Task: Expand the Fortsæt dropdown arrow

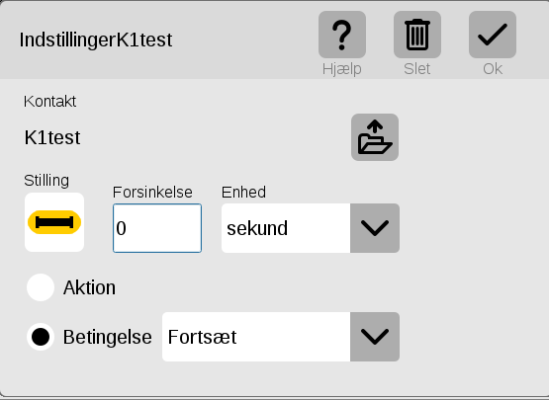Action: 375,337
